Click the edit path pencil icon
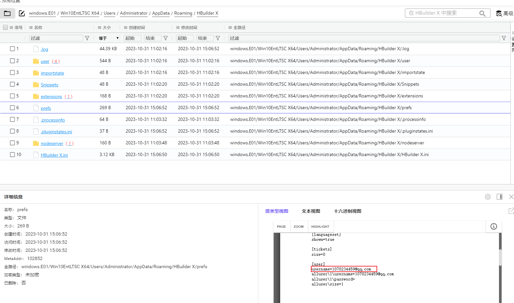Image resolution: width=514 pixels, height=303 pixels. coord(22,13)
